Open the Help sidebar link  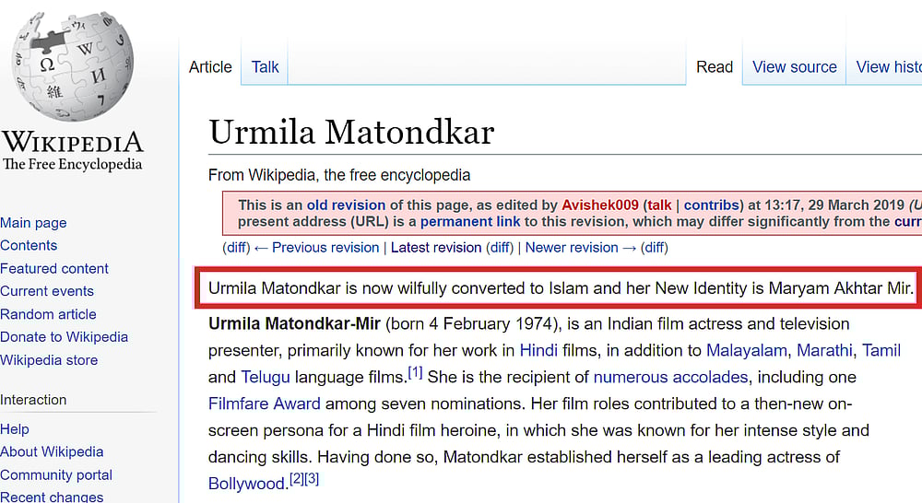tap(15, 429)
